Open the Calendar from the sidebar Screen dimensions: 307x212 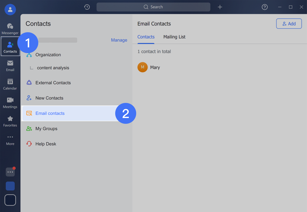(10, 83)
